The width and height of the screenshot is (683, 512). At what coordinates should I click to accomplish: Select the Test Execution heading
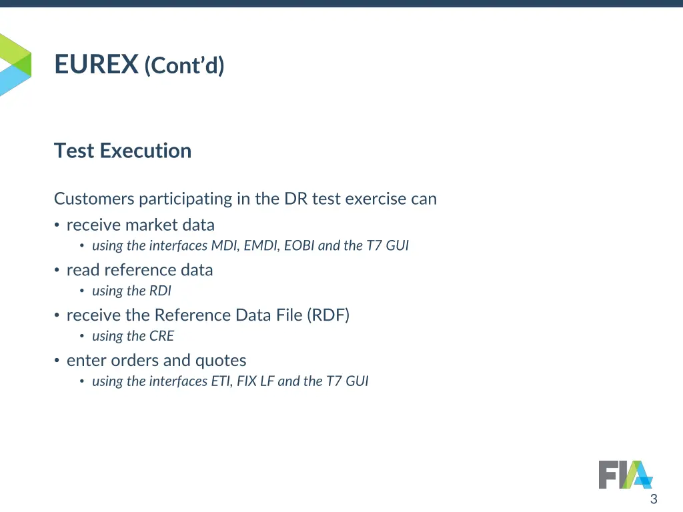click(123, 151)
